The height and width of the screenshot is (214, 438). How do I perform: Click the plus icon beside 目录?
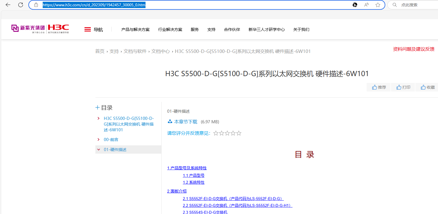[98, 108]
